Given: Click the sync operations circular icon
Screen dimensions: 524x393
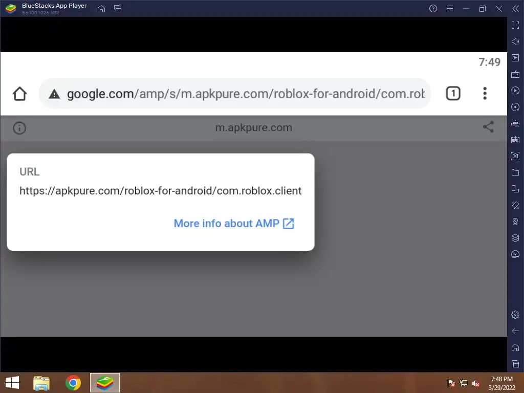Looking at the screenshot, I should (515, 107).
